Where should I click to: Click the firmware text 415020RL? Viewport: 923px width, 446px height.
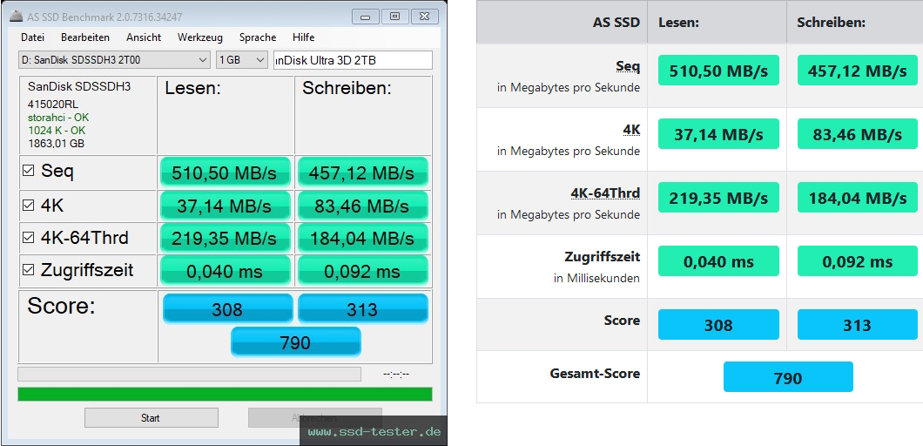pos(54,105)
